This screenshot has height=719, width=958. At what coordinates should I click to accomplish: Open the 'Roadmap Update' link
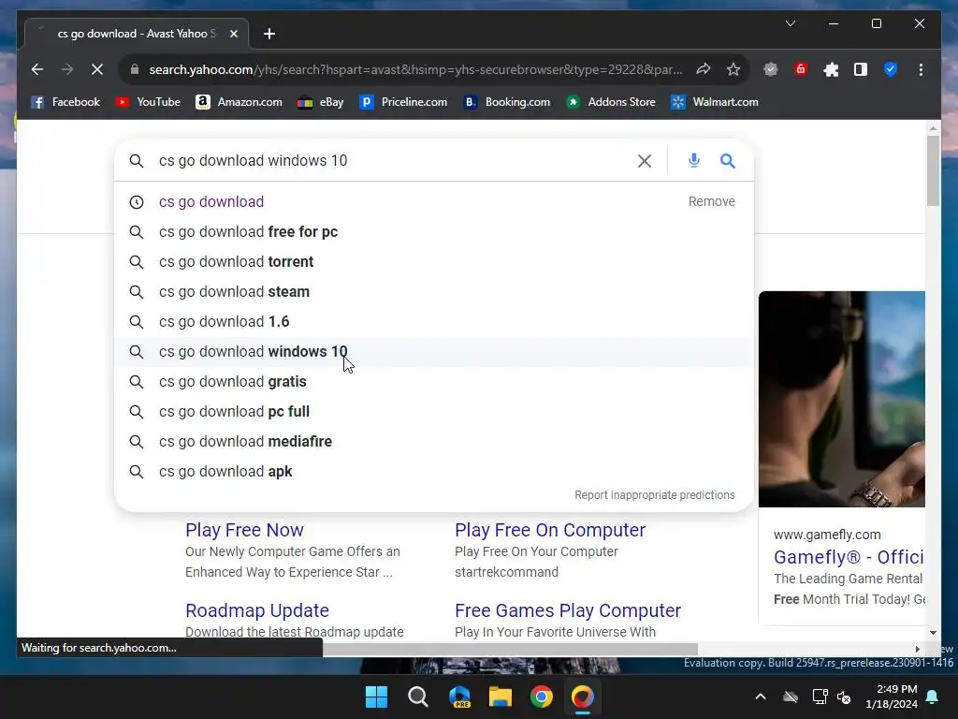click(257, 610)
